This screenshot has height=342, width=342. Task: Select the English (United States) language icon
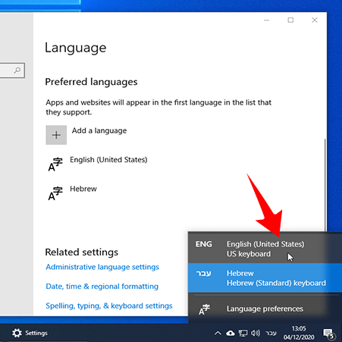coord(55,165)
